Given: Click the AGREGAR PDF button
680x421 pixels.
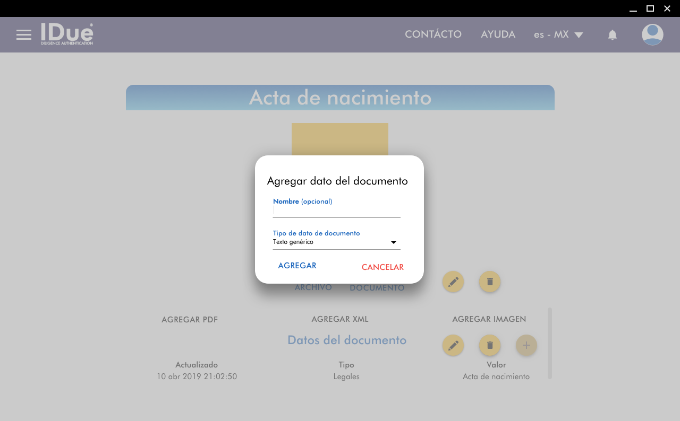Looking at the screenshot, I should pos(190,320).
